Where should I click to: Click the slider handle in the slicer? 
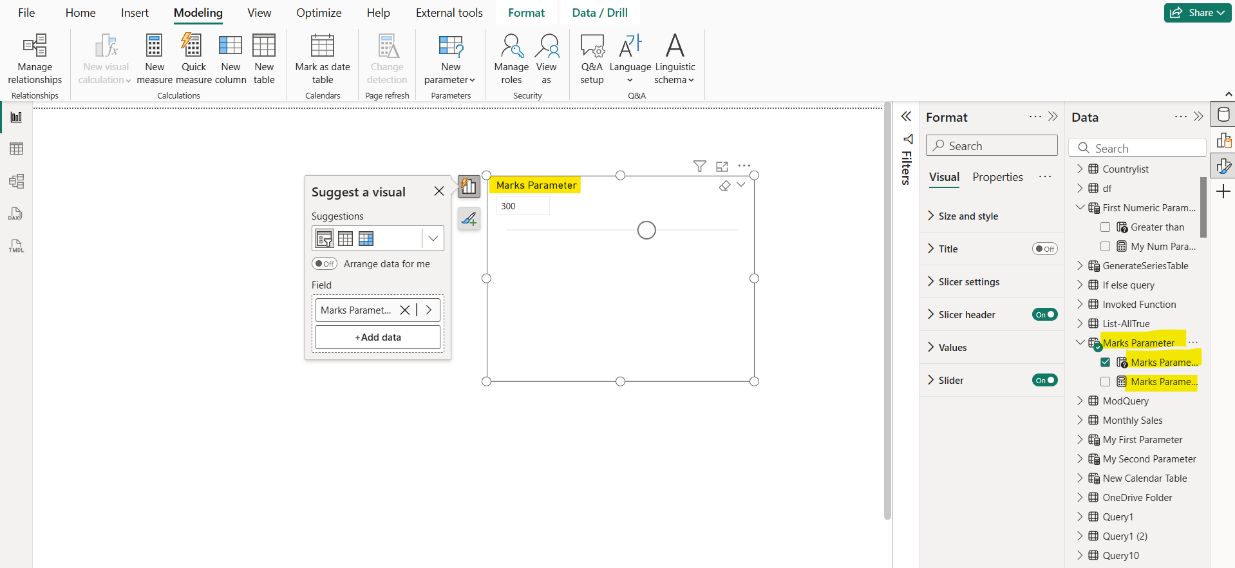click(646, 230)
